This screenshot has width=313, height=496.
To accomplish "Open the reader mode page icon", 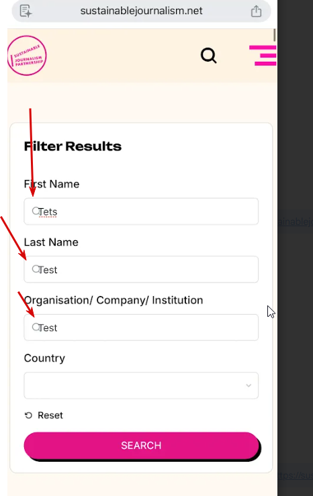I will (x=26, y=11).
